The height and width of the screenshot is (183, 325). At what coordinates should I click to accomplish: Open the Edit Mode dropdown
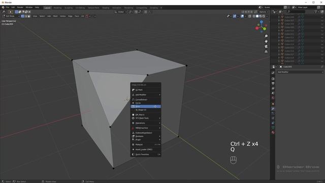11,16
